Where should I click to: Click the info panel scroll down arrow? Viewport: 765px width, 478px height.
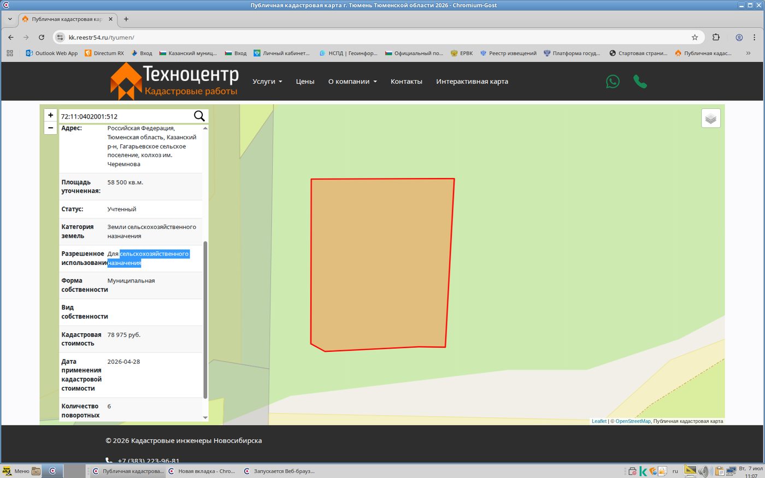205,417
